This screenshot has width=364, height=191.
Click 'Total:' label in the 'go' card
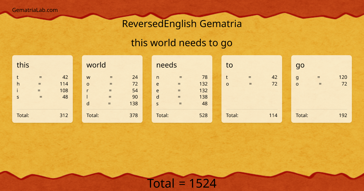click(302, 115)
